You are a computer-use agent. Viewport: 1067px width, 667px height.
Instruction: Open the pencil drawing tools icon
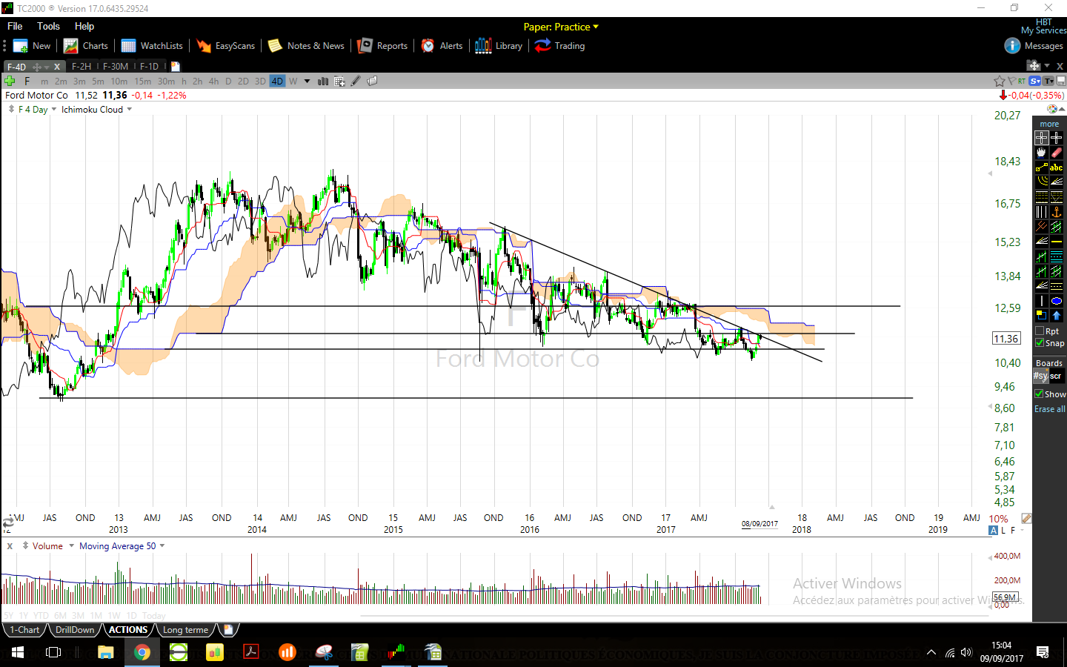(x=356, y=81)
